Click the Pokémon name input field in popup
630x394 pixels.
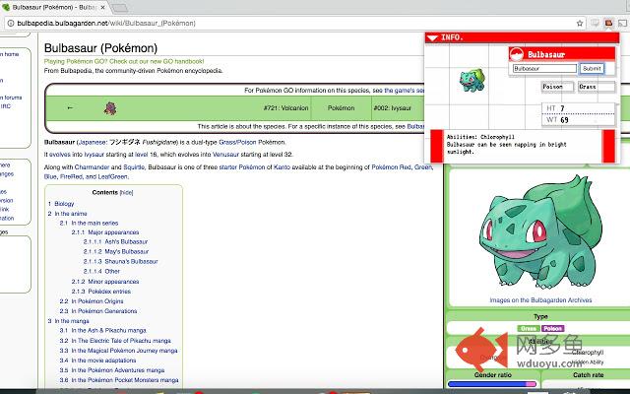(544, 68)
